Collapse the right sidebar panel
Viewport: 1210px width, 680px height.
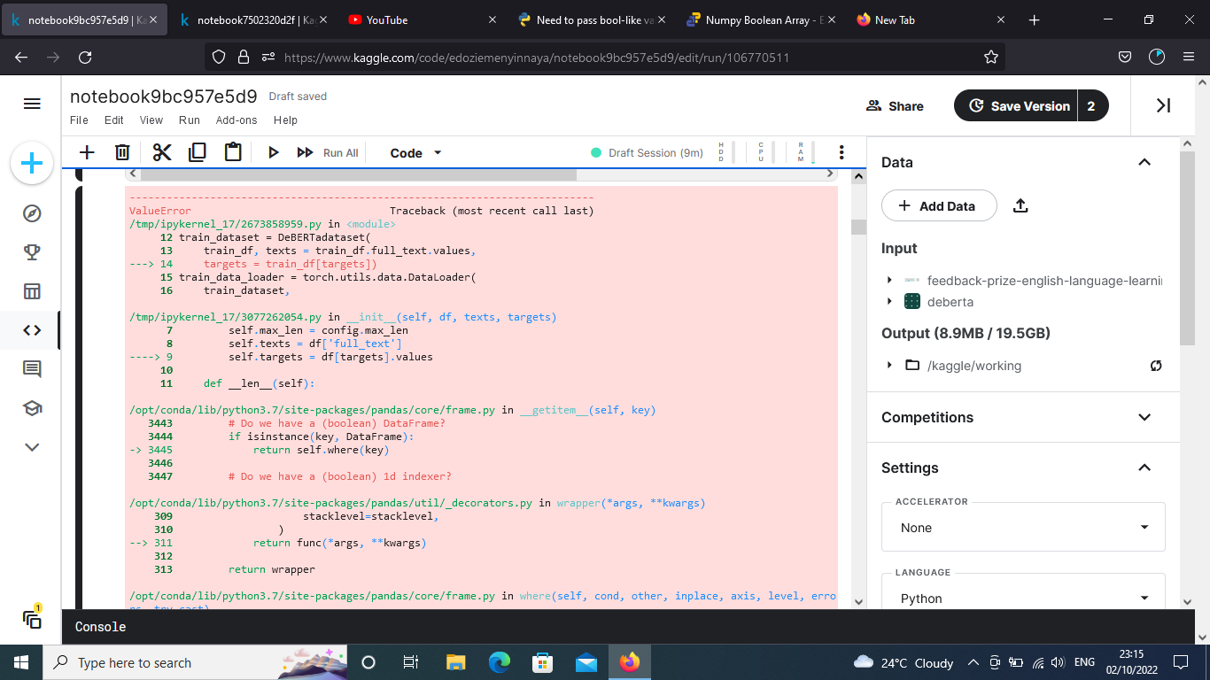(x=1163, y=105)
